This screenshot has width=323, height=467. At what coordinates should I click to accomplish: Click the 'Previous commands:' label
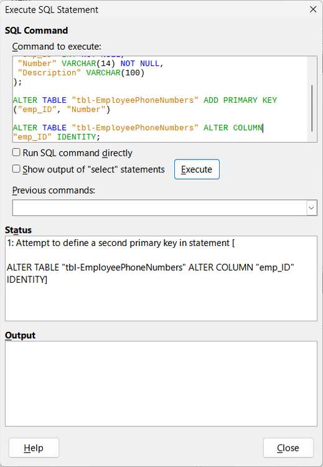pos(54,190)
